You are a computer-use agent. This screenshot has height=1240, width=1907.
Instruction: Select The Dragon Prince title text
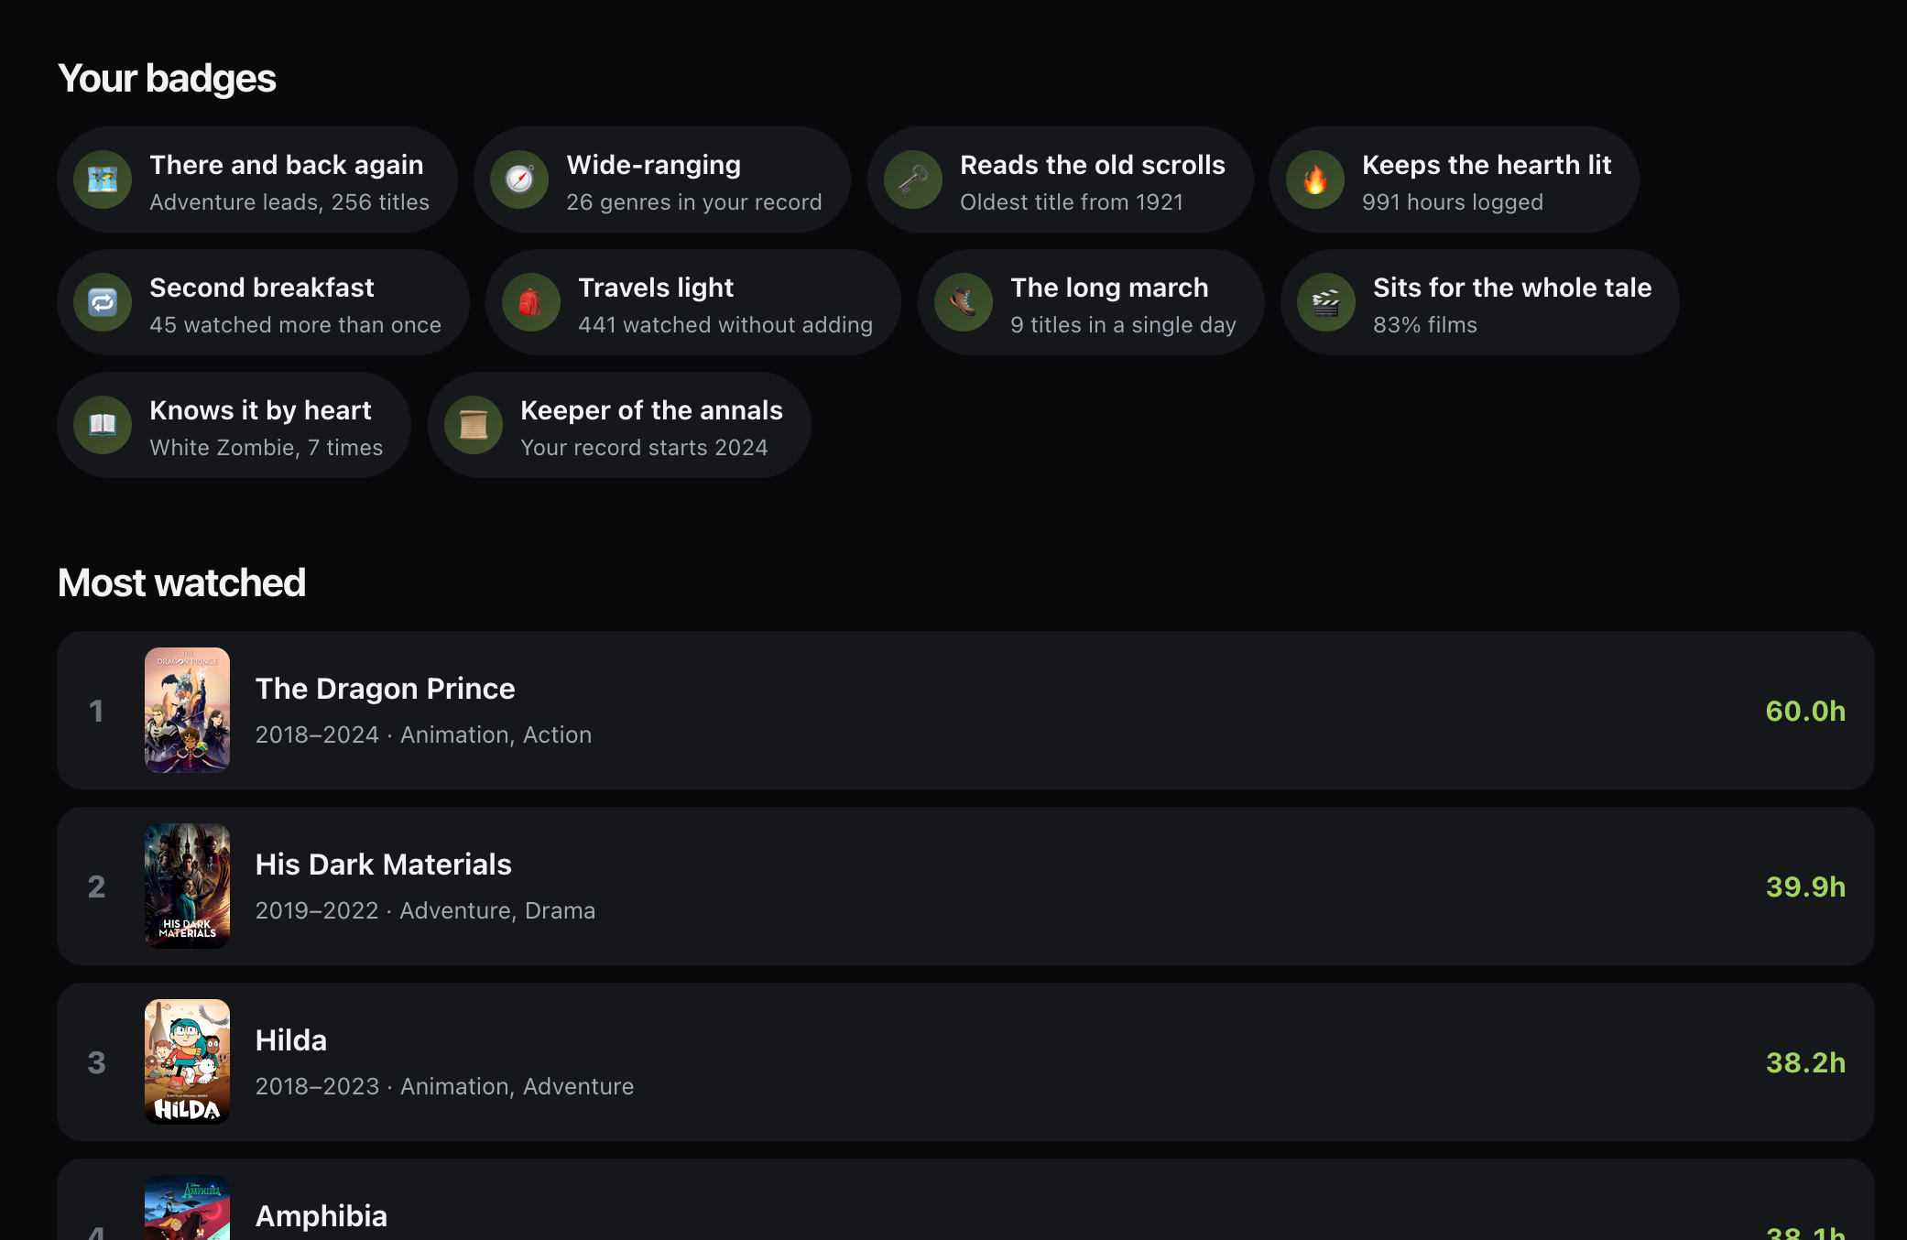(385, 689)
